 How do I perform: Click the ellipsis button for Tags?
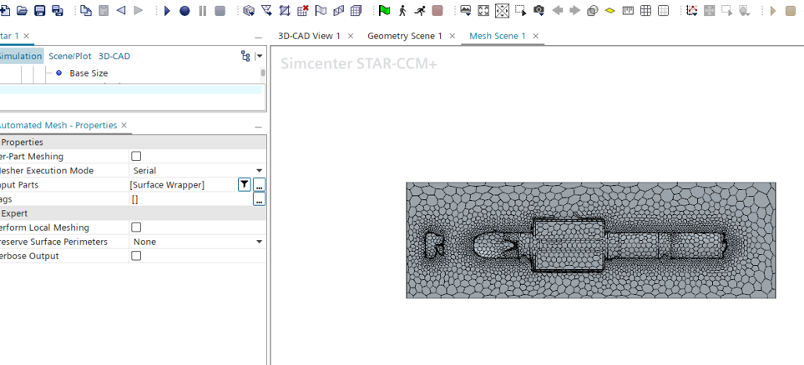(259, 199)
